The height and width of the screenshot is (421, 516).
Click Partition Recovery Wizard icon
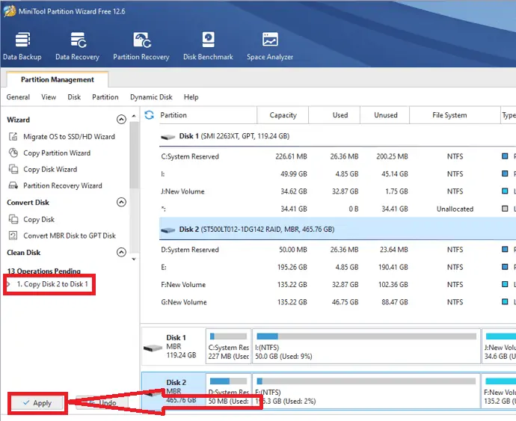[13, 185]
